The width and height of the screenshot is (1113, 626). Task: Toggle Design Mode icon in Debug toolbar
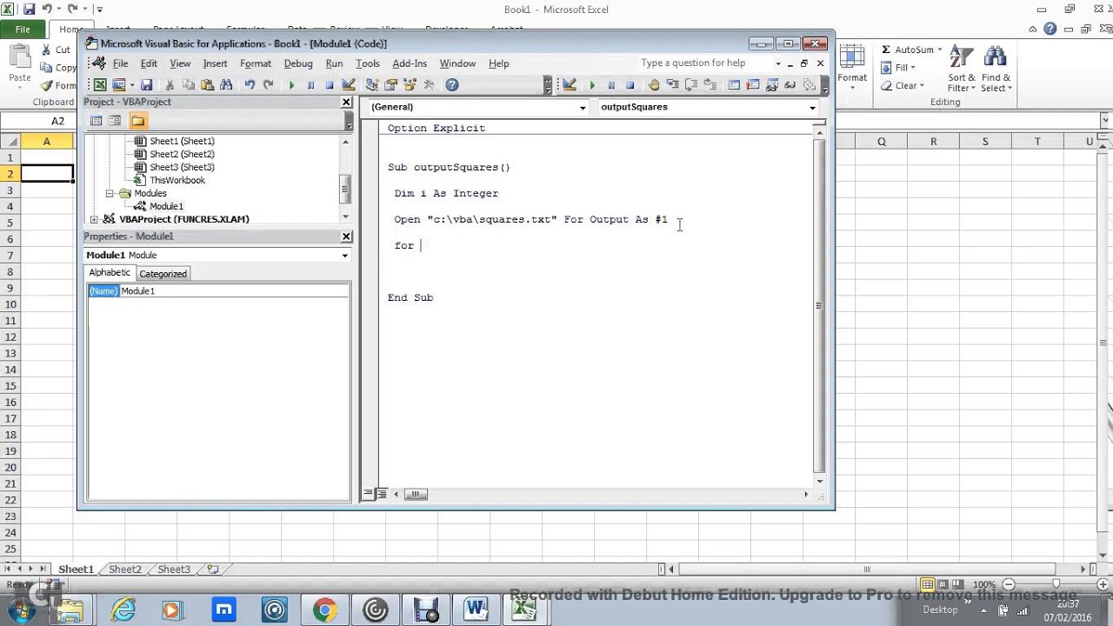pyautogui.click(x=570, y=85)
